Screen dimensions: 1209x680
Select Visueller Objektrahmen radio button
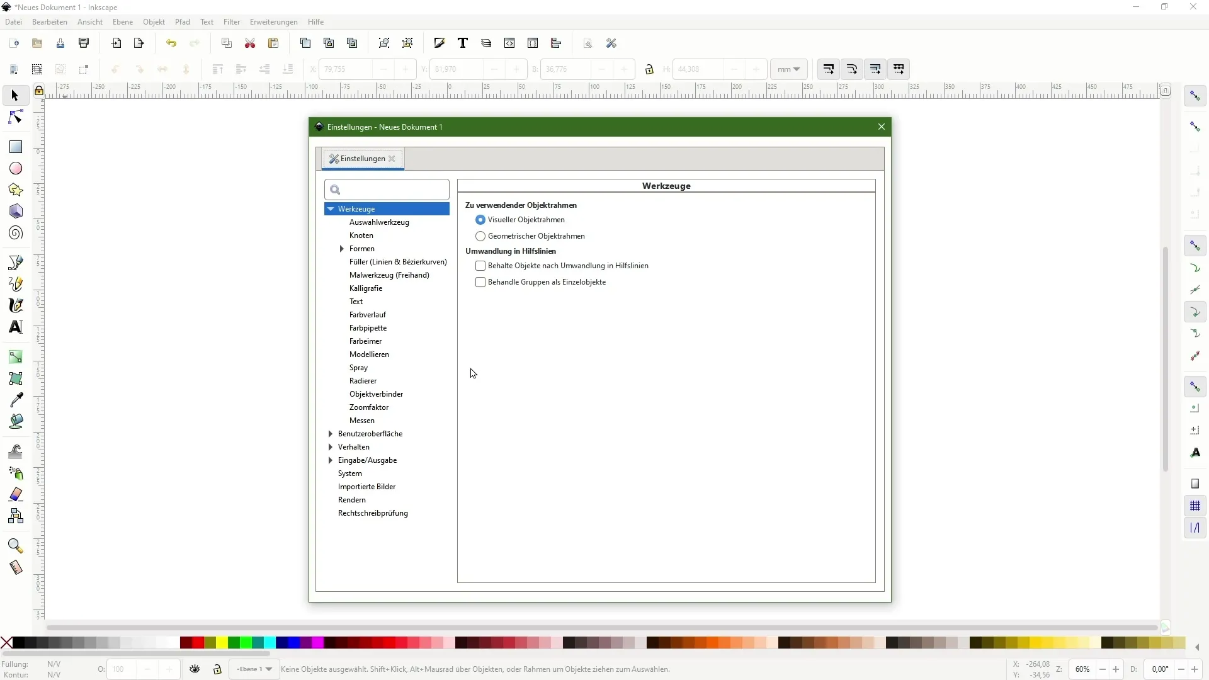point(480,220)
